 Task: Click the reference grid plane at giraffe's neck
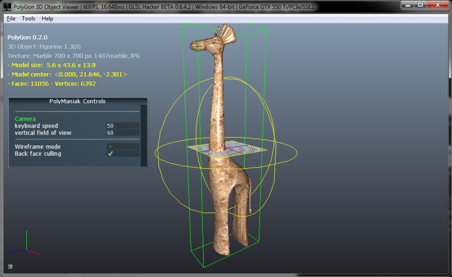click(229, 149)
